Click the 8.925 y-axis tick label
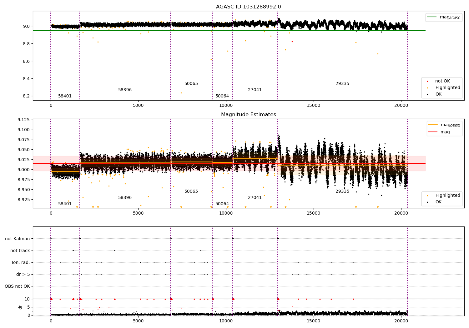The height and width of the screenshot is (328, 469). (x=24, y=200)
